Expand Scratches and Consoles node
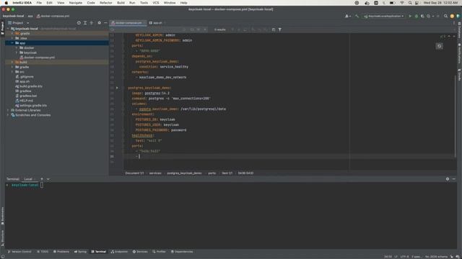This screenshot has height=259, width=462. pos(8,115)
